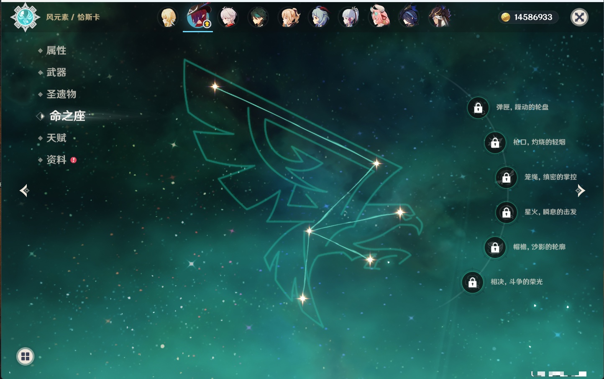Select the white-haired character portrait, third in row
The image size is (604, 379).
tap(228, 18)
